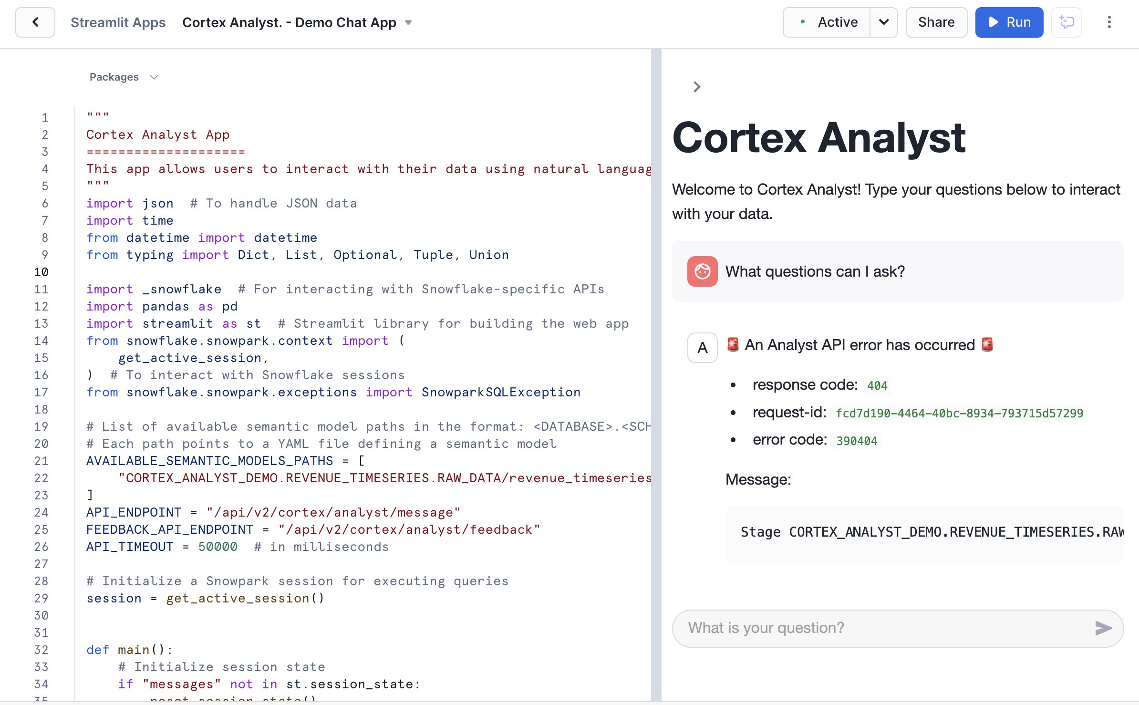The image size is (1139, 705).
Task: Click the red user avatar icon
Action: [x=702, y=271]
